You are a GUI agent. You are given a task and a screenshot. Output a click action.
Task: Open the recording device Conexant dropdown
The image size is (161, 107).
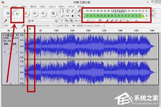pyautogui.click(x=39, y=26)
